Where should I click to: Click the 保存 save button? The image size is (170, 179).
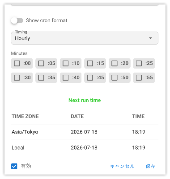tap(150, 166)
